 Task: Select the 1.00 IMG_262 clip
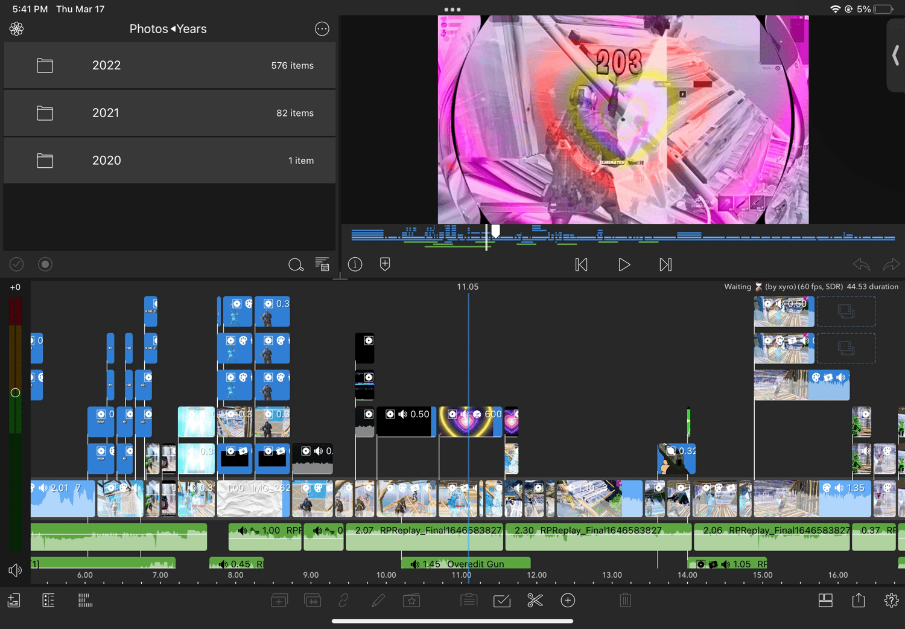253,499
